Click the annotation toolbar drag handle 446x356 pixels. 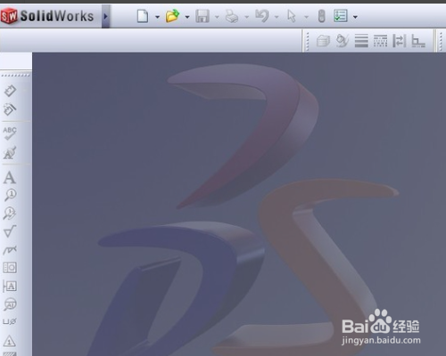point(15,76)
